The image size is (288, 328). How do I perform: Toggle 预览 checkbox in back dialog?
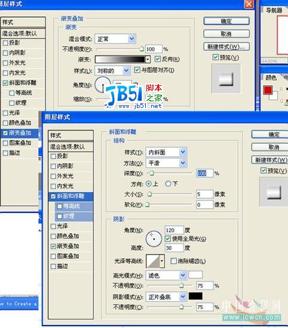[216, 57]
